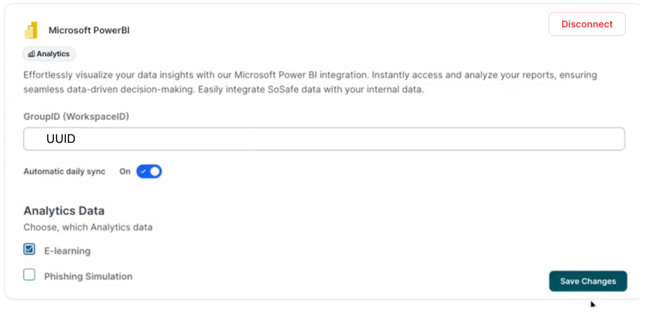The image size is (649, 312).
Task: Click the bar chart icon in Analytics badge
Action: [31, 54]
